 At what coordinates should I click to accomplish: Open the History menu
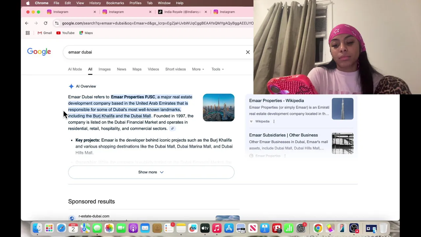(95, 3)
